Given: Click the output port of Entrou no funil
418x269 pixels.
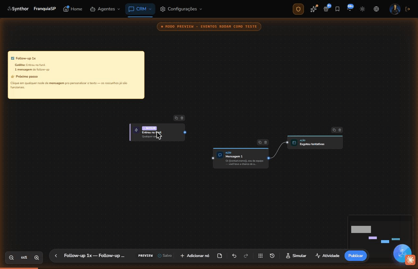Looking at the screenshot, I should (x=185, y=132).
